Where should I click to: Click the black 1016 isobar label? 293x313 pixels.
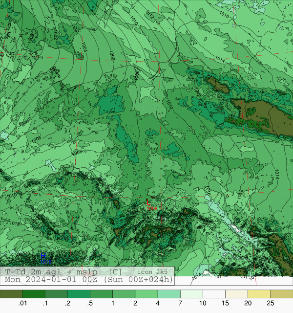point(224,14)
